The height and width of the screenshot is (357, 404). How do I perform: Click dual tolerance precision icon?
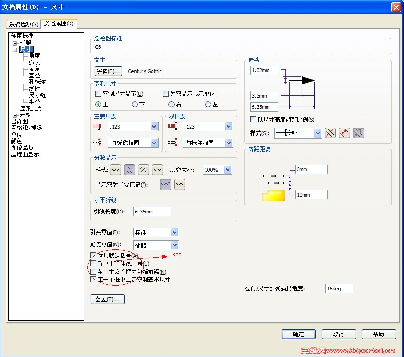173,142
